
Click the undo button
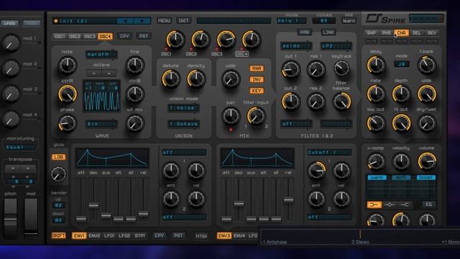pos(9,23)
